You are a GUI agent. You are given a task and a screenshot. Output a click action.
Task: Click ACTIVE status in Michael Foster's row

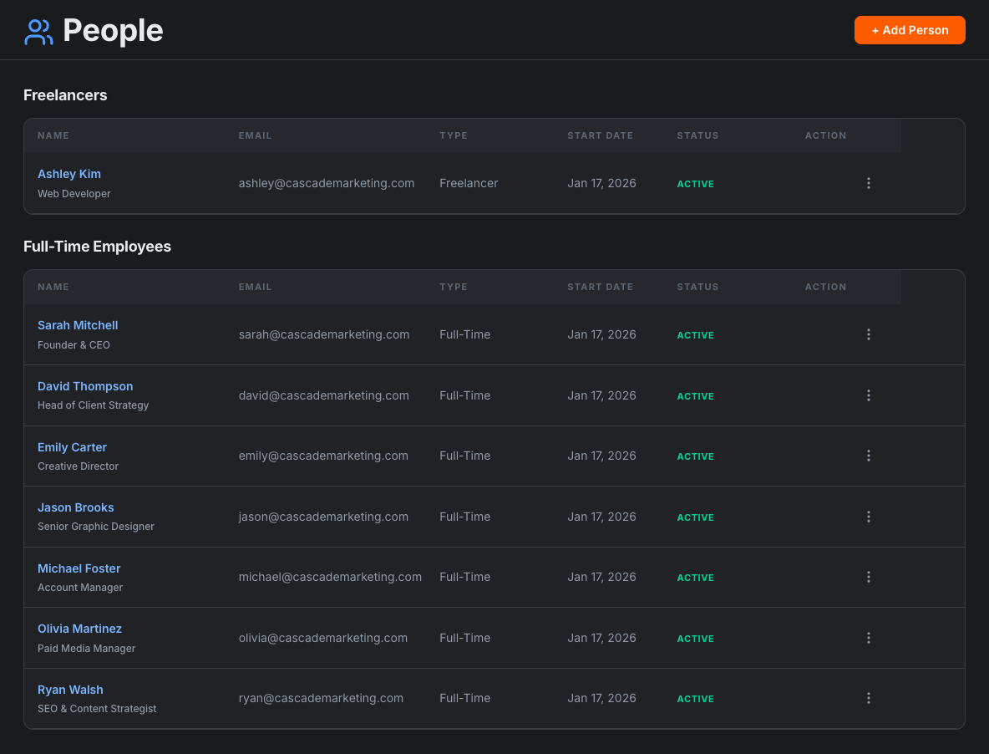(696, 578)
